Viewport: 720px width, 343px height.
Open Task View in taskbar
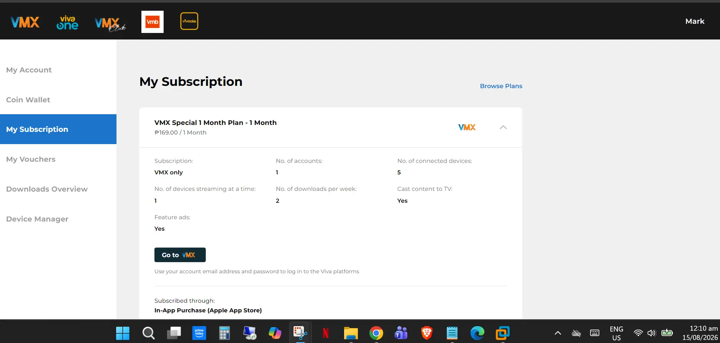(x=174, y=333)
